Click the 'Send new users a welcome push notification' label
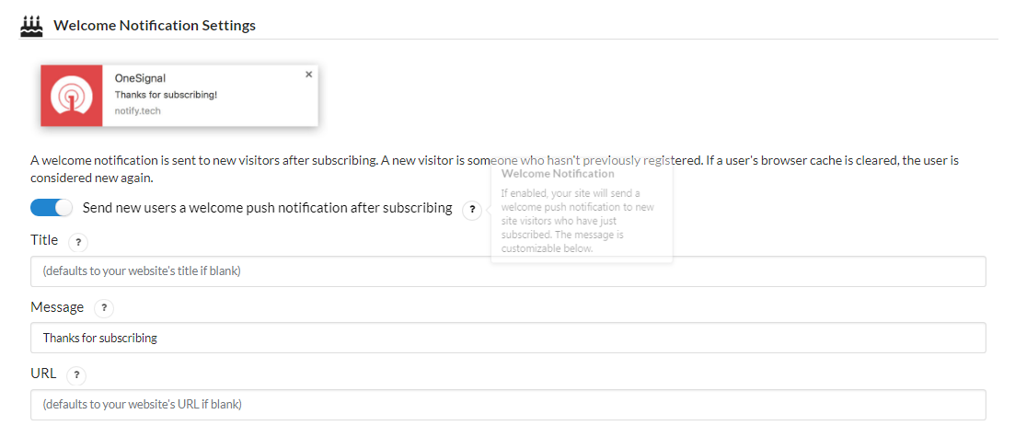This screenshot has width=1015, height=437. tap(268, 208)
